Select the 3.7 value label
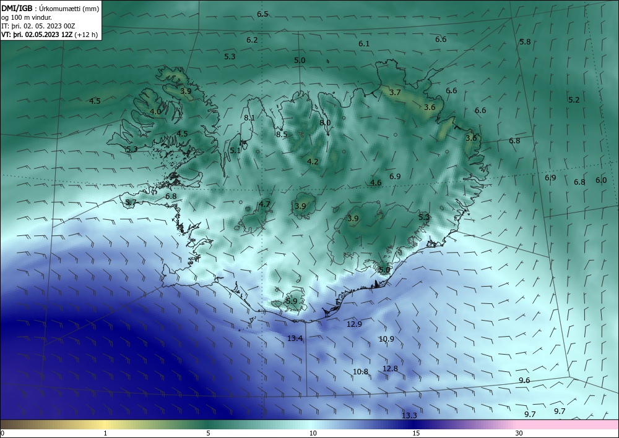619x438 pixels. coord(395,93)
